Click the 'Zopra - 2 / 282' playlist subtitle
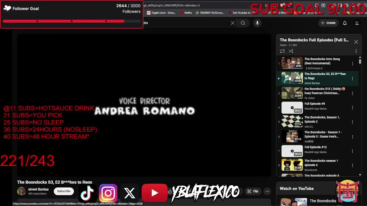The image size is (367, 206). click(288, 45)
